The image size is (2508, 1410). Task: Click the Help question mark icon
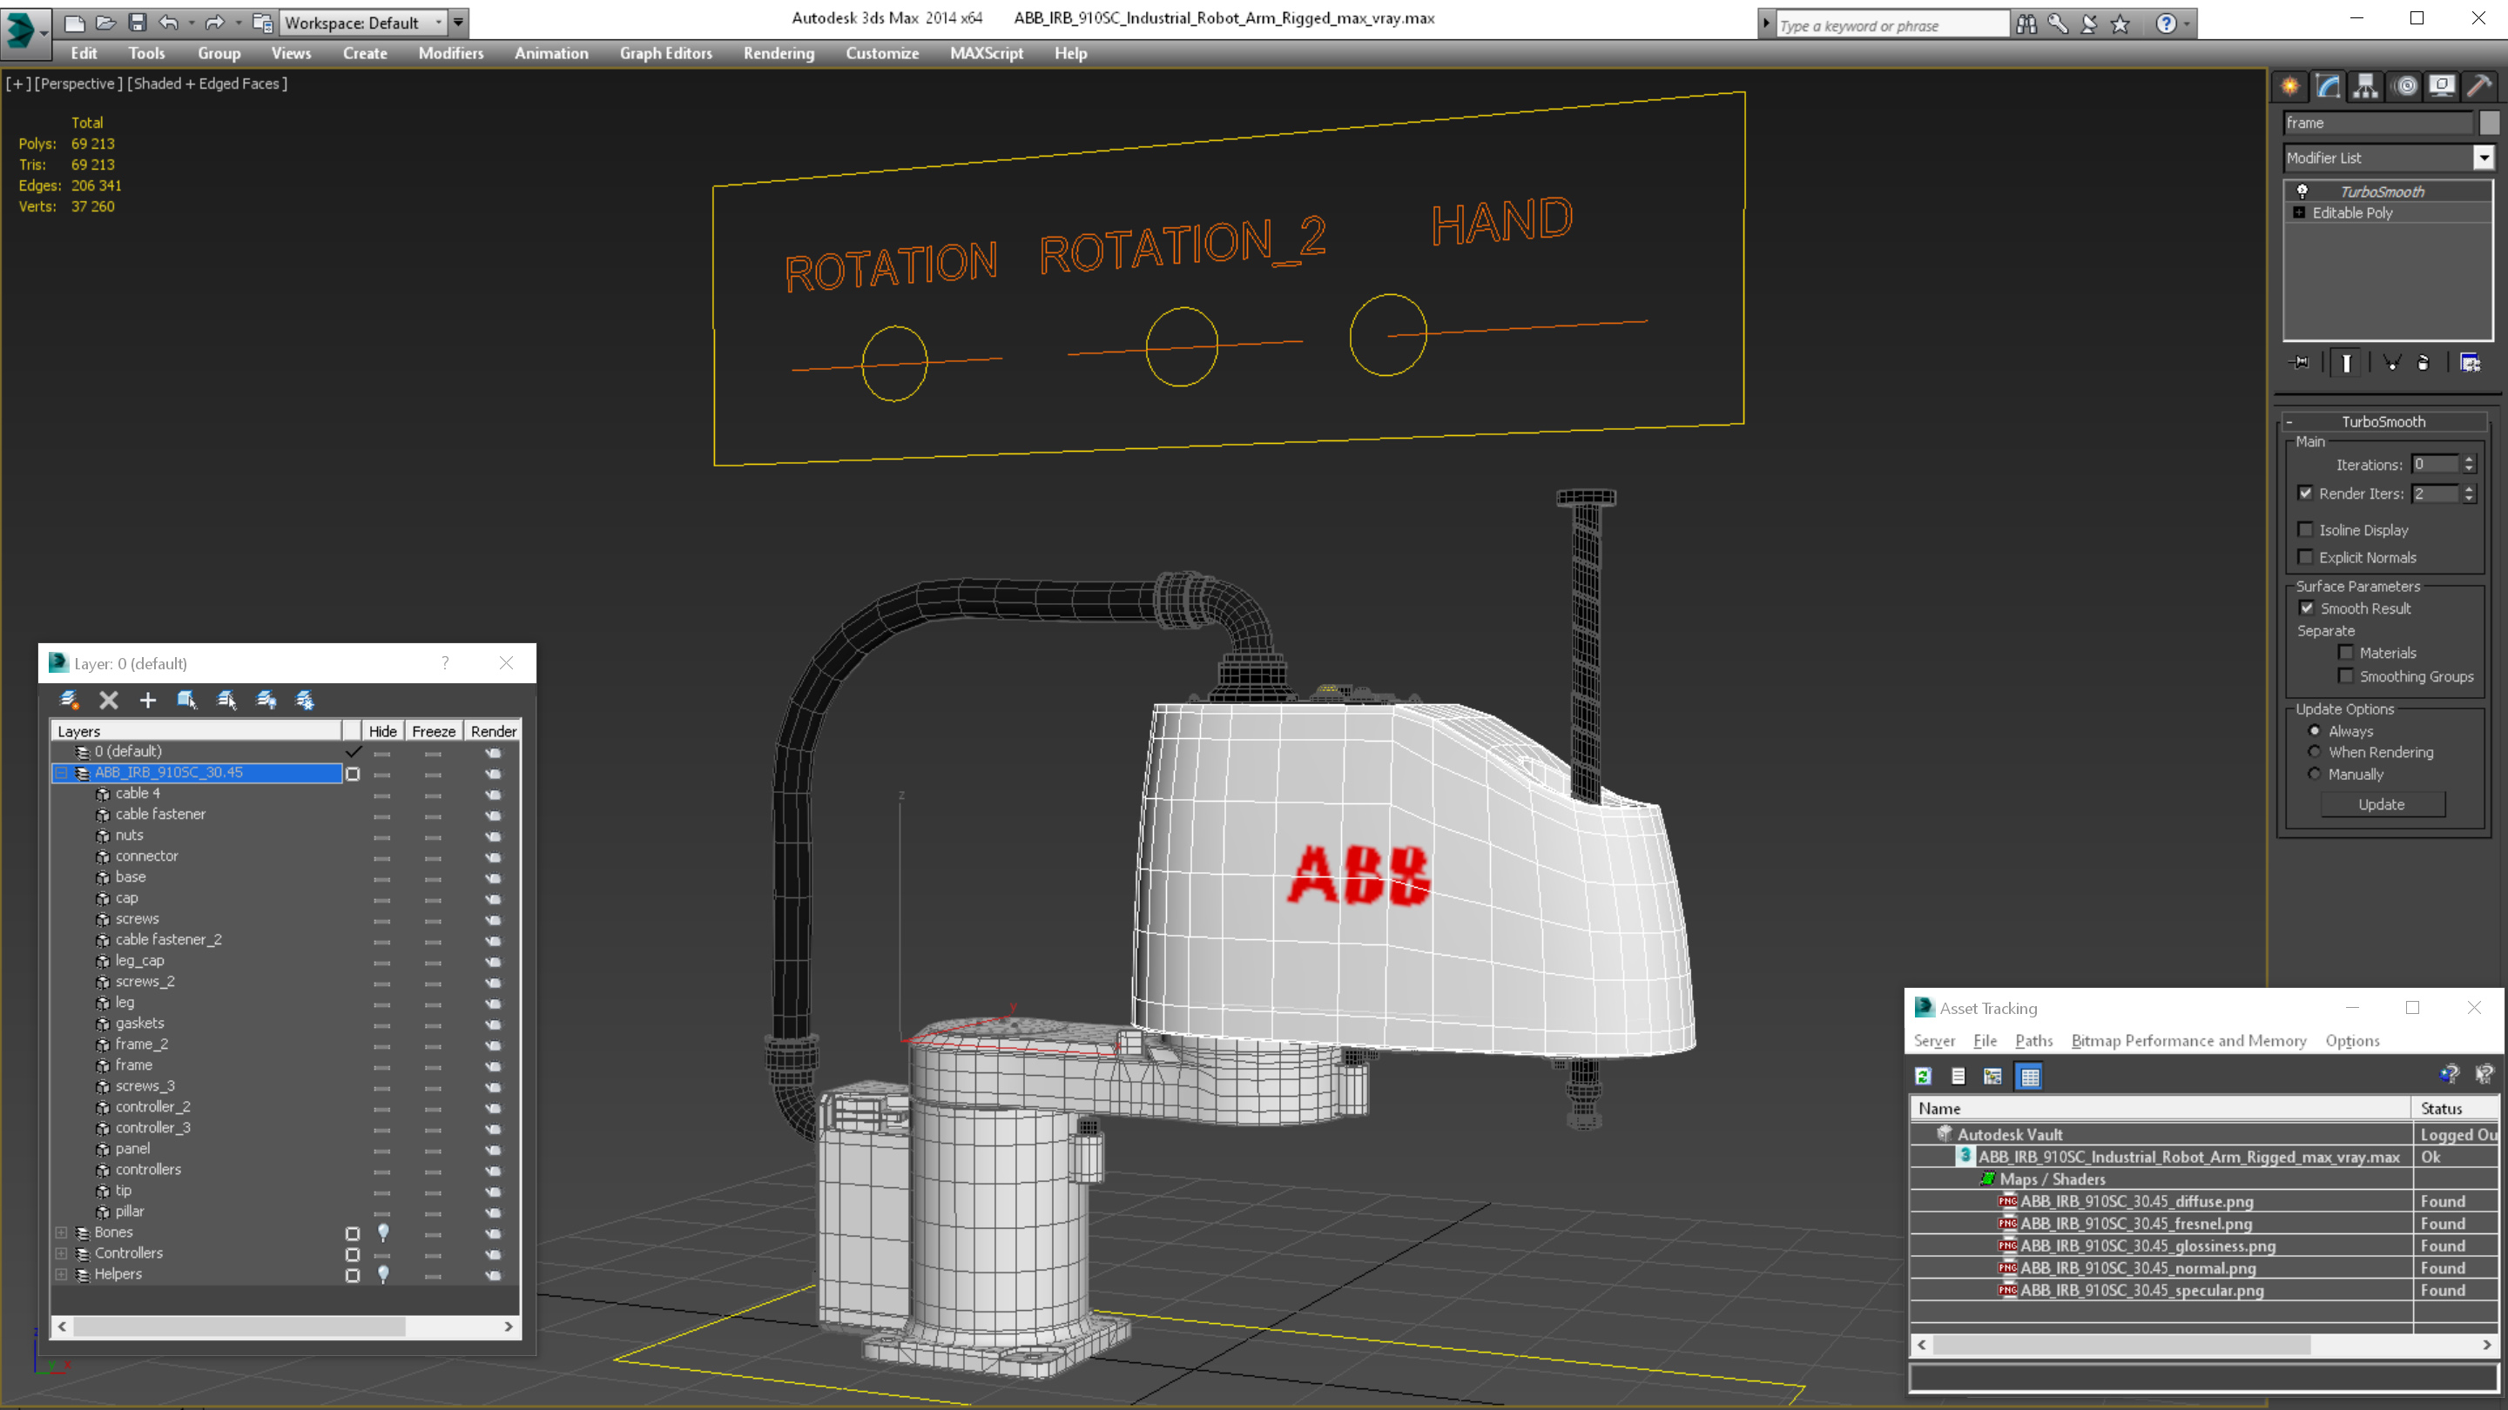pos(2167,23)
